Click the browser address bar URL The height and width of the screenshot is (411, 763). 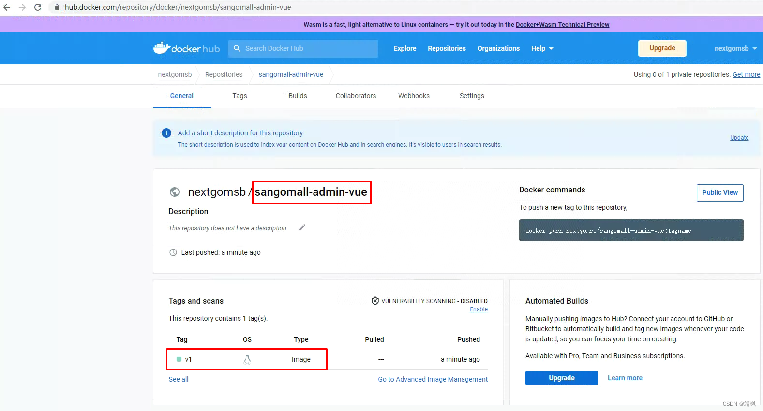[178, 7]
